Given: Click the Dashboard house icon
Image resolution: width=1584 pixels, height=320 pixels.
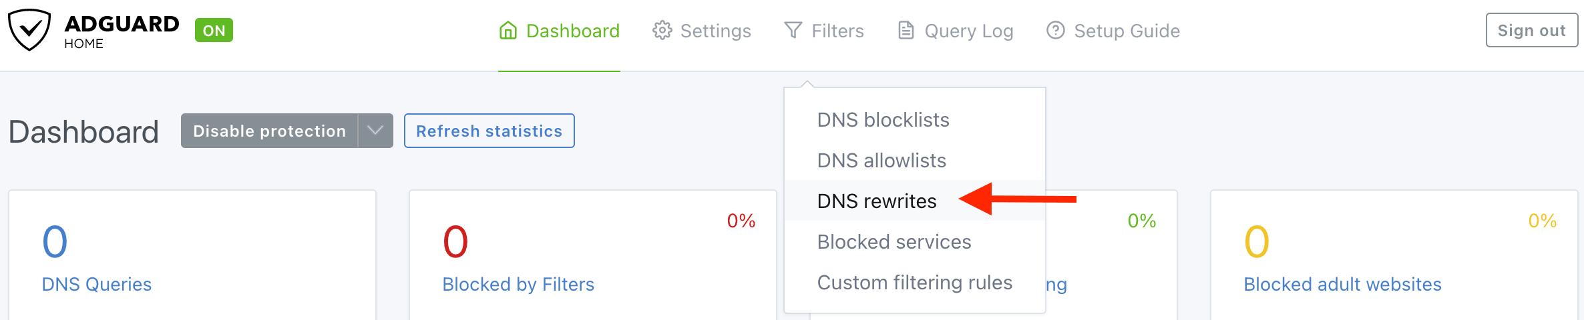Looking at the screenshot, I should (508, 31).
